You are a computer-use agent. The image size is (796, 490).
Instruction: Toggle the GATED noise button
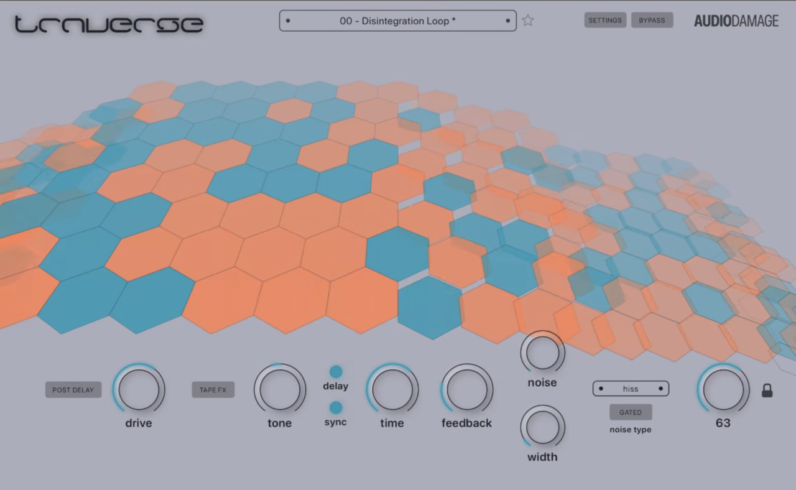pyautogui.click(x=630, y=412)
